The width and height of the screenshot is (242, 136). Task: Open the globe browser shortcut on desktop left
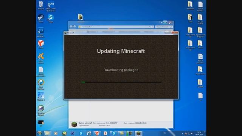41,84
